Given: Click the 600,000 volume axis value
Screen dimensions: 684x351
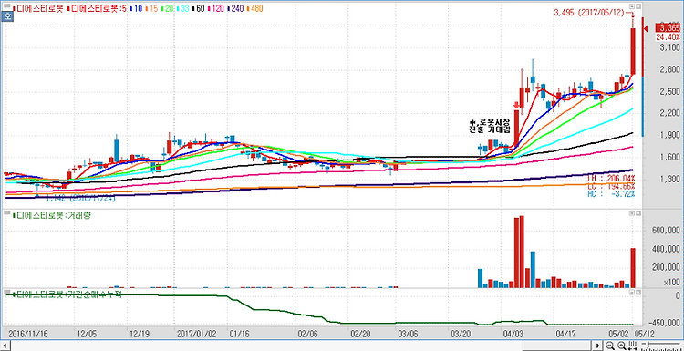Looking at the screenshot, I should (x=665, y=231).
